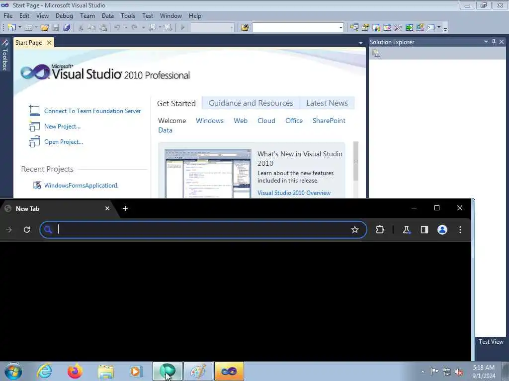The height and width of the screenshot is (381, 509).
Task: Expand the New Project dropdown arrow
Action: pos(20,28)
